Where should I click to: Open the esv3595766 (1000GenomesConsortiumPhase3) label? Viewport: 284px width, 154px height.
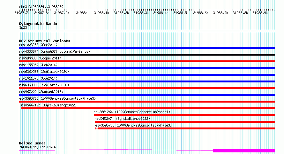(x=133, y=125)
